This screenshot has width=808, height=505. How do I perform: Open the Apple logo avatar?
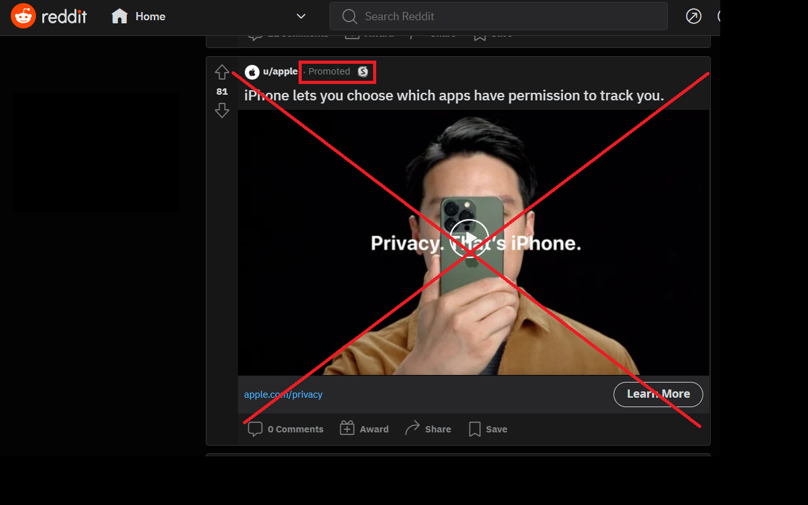coord(252,72)
